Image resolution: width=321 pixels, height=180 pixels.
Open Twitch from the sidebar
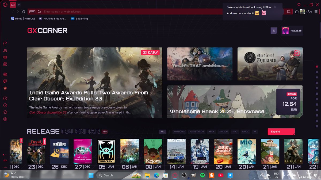click(x=5, y=81)
